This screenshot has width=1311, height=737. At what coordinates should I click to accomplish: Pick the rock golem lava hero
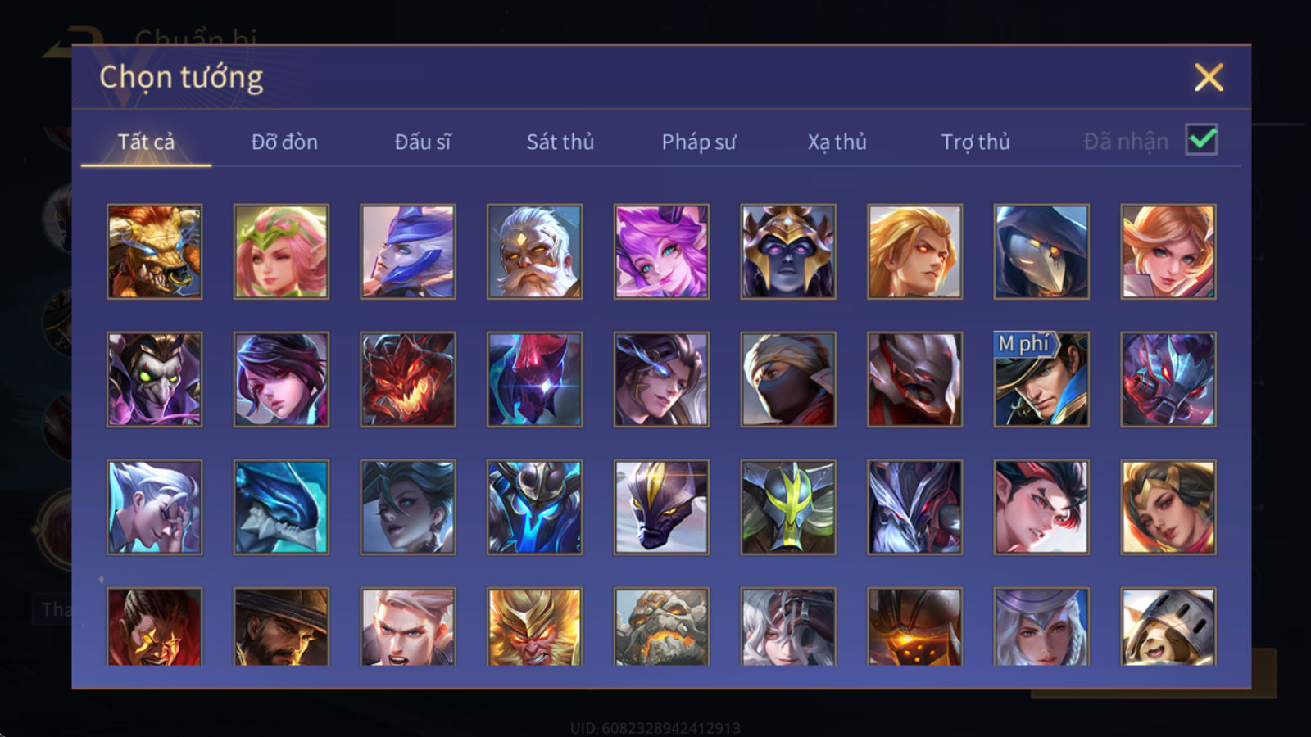click(661, 626)
